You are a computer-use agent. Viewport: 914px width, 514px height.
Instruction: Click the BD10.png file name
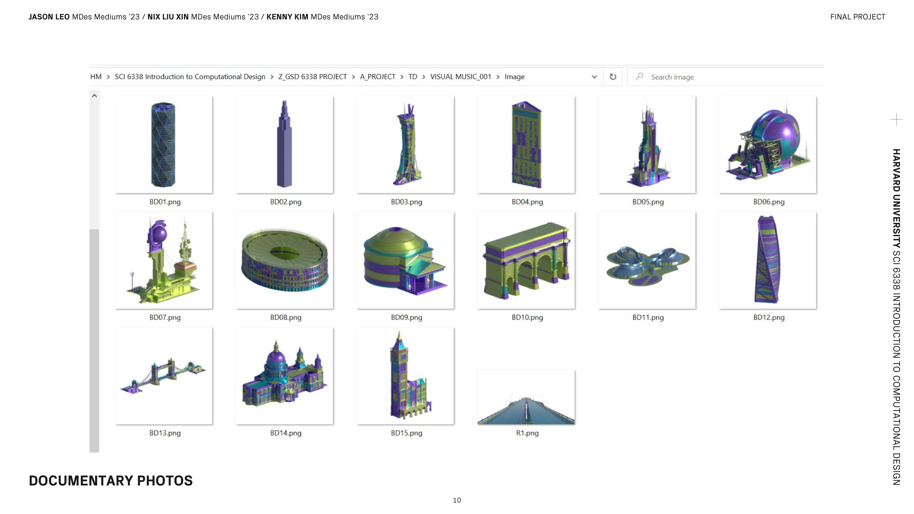point(527,318)
